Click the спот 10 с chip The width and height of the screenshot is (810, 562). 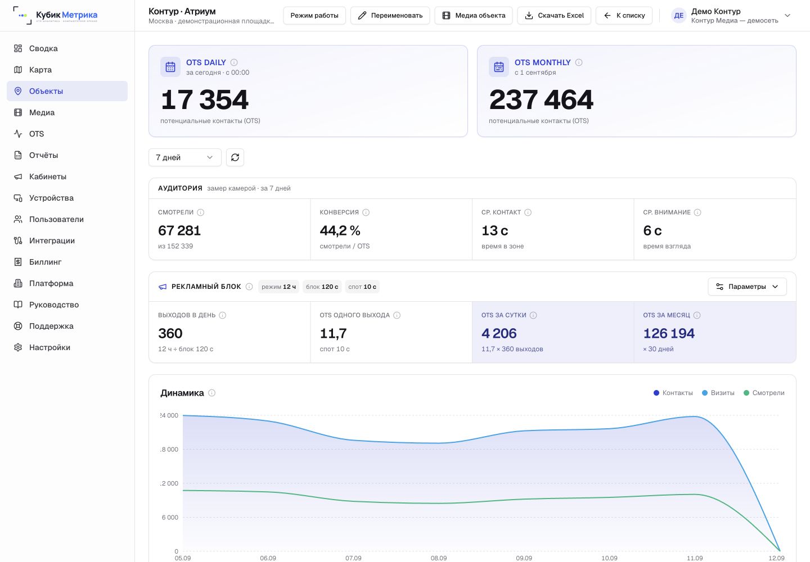pos(362,287)
